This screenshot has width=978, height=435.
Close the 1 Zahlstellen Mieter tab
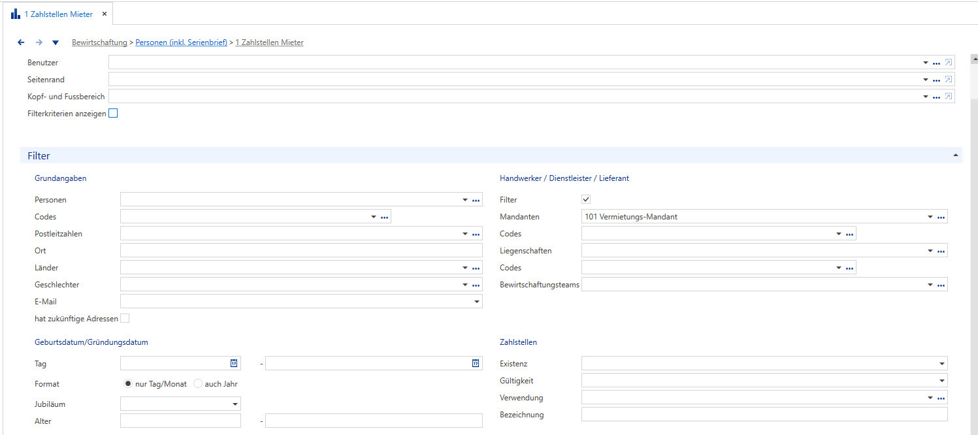click(104, 14)
